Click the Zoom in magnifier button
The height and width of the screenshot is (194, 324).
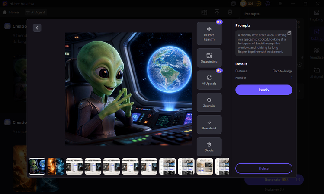(209, 102)
